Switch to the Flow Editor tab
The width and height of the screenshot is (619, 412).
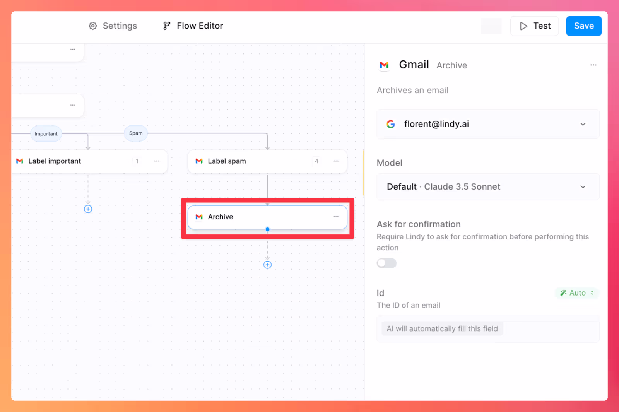(x=193, y=26)
